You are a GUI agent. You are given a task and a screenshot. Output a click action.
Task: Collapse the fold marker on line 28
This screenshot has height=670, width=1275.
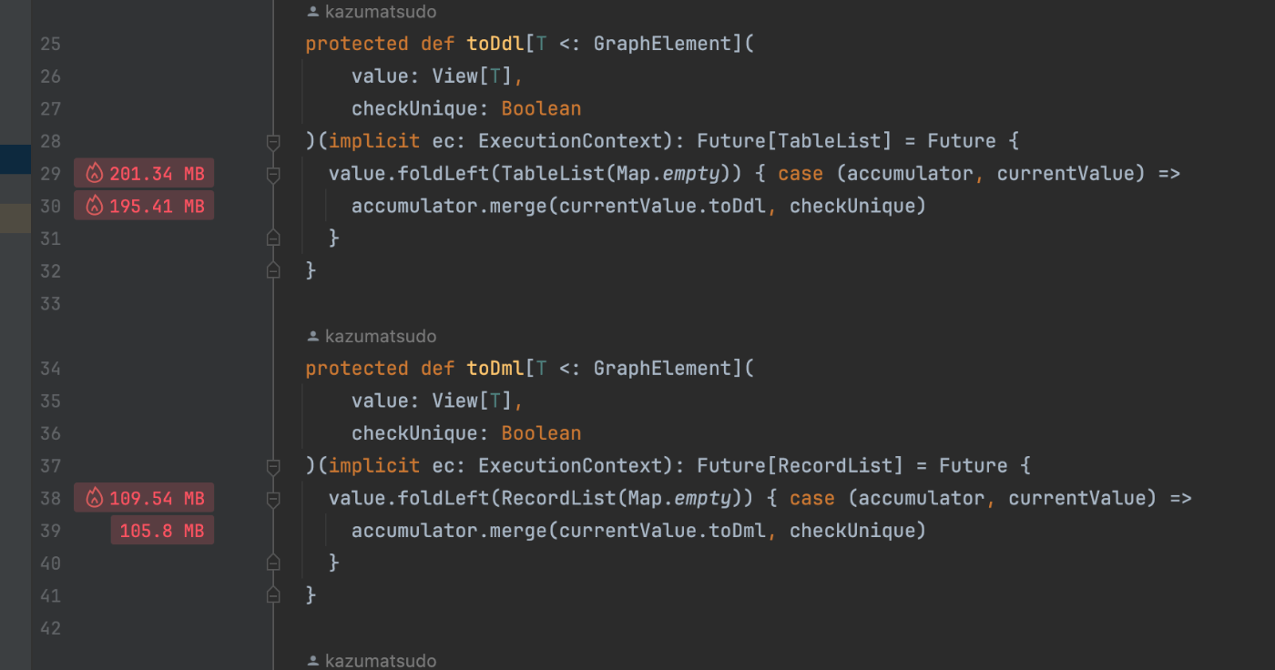[272, 142]
